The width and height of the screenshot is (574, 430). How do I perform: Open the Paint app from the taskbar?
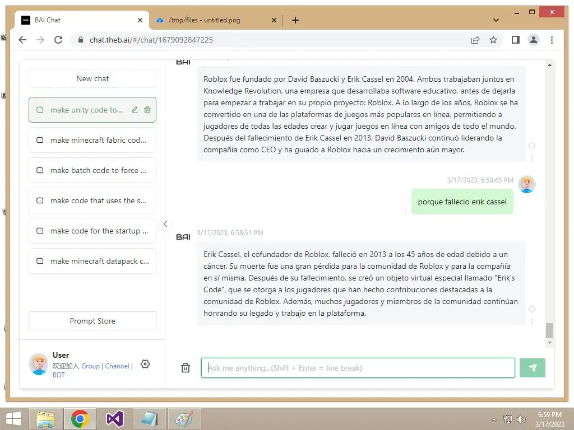(184, 419)
